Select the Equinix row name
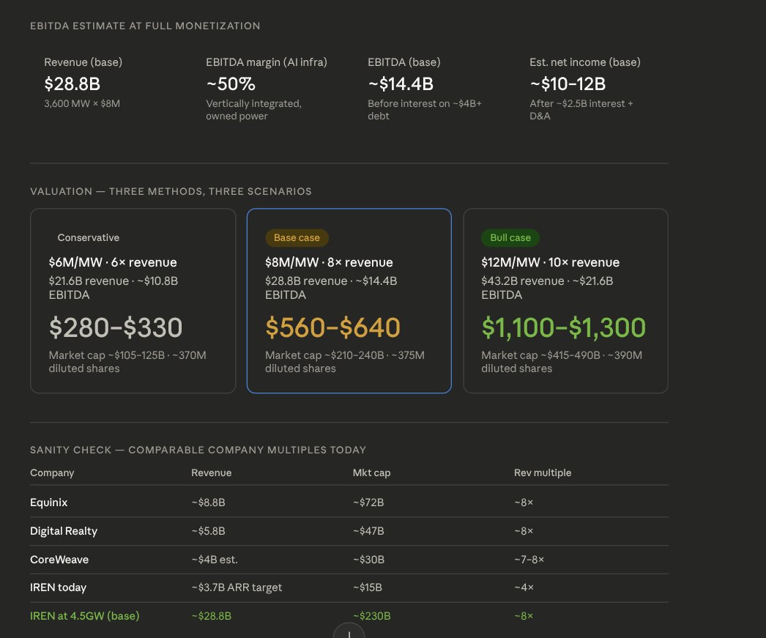Screen dimensions: 766x638 coord(49,502)
